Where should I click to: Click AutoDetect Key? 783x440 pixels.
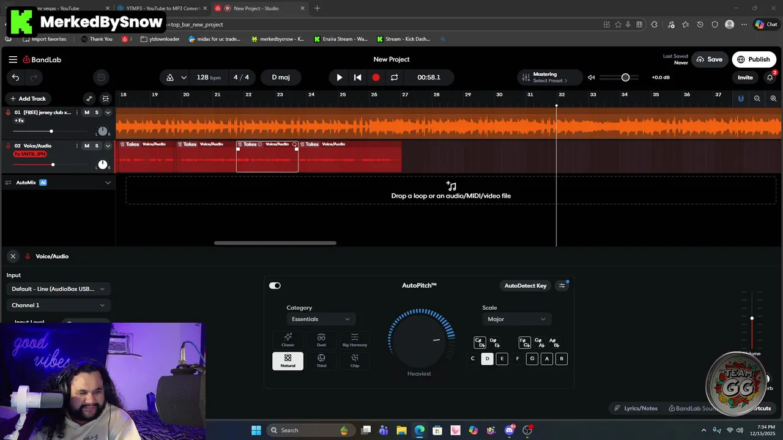[525, 285]
